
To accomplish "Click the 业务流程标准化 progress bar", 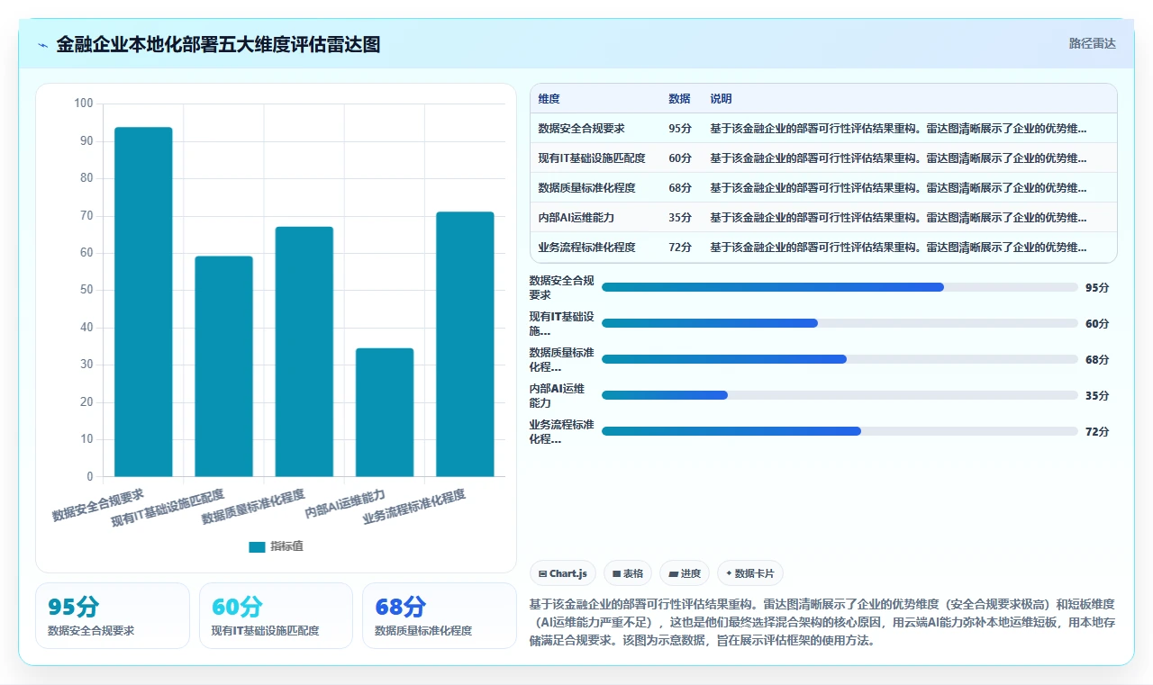I will click(840, 431).
